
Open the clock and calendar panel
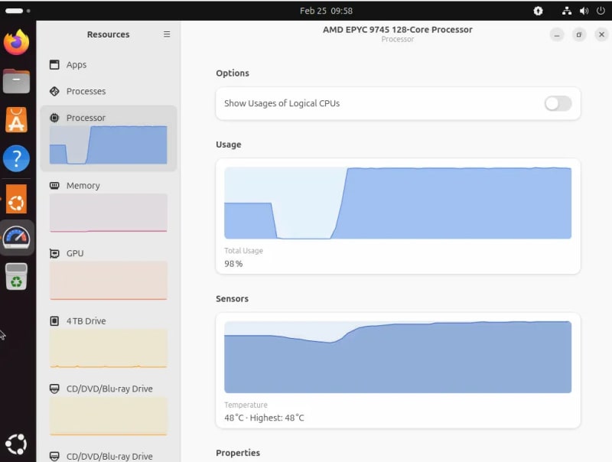(326, 11)
